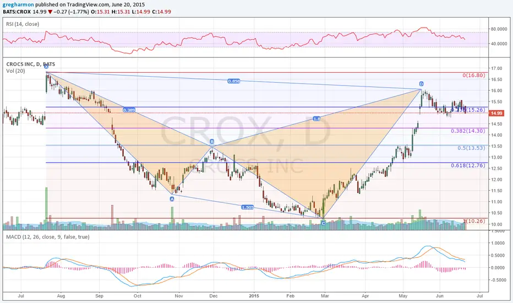
Task: Click the 17.00 price axis value
Action: point(497,68)
